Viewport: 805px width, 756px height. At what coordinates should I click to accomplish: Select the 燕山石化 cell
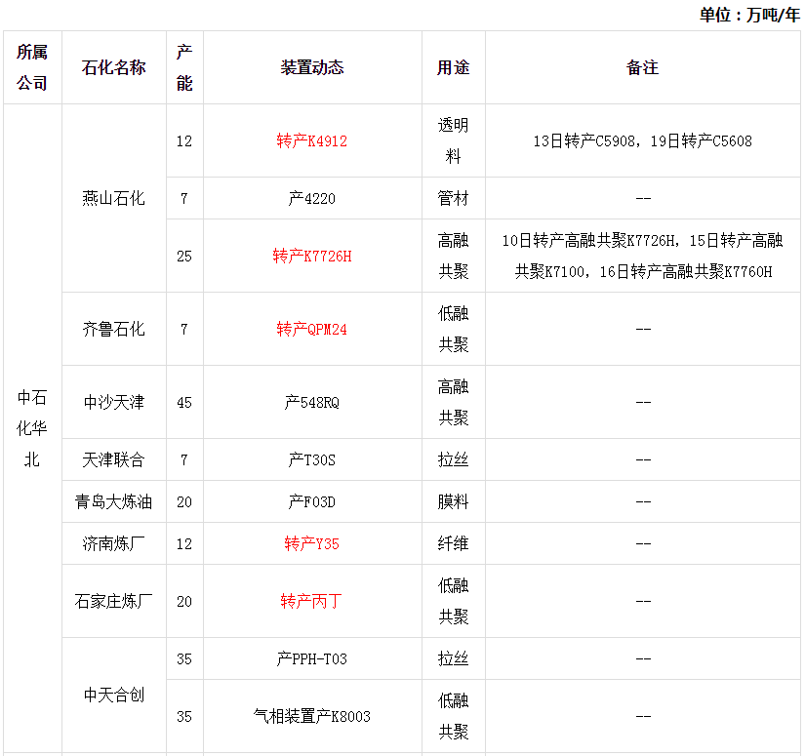113,198
